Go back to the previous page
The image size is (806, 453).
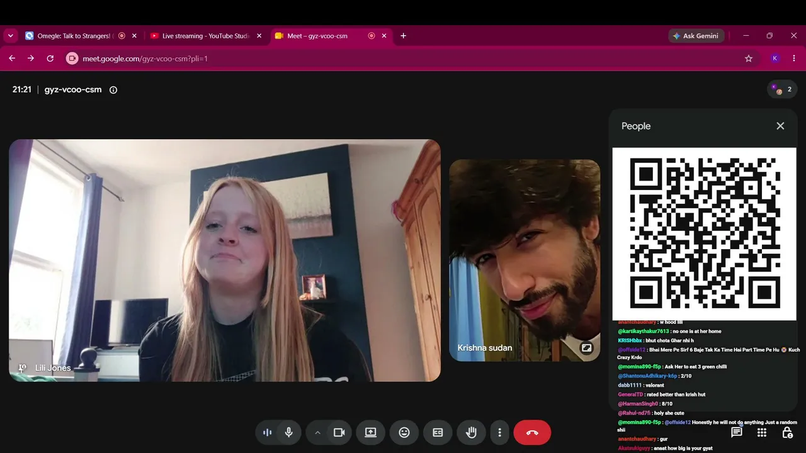coord(12,59)
